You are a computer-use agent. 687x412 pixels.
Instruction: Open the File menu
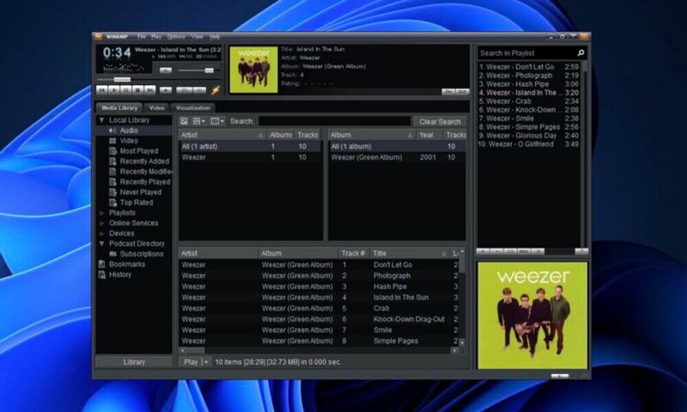tap(142, 37)
